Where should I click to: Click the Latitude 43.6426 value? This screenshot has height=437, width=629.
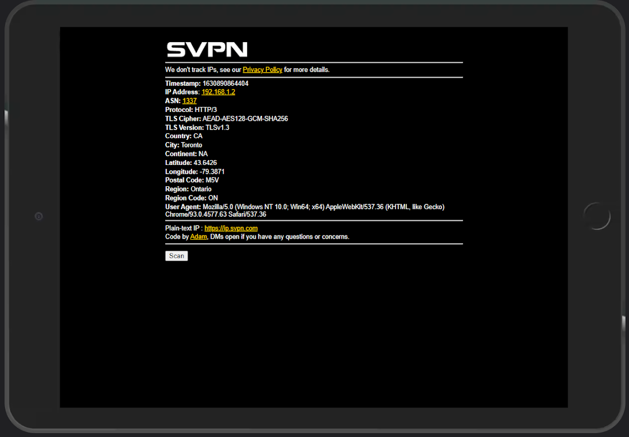(x=205, y=163)
